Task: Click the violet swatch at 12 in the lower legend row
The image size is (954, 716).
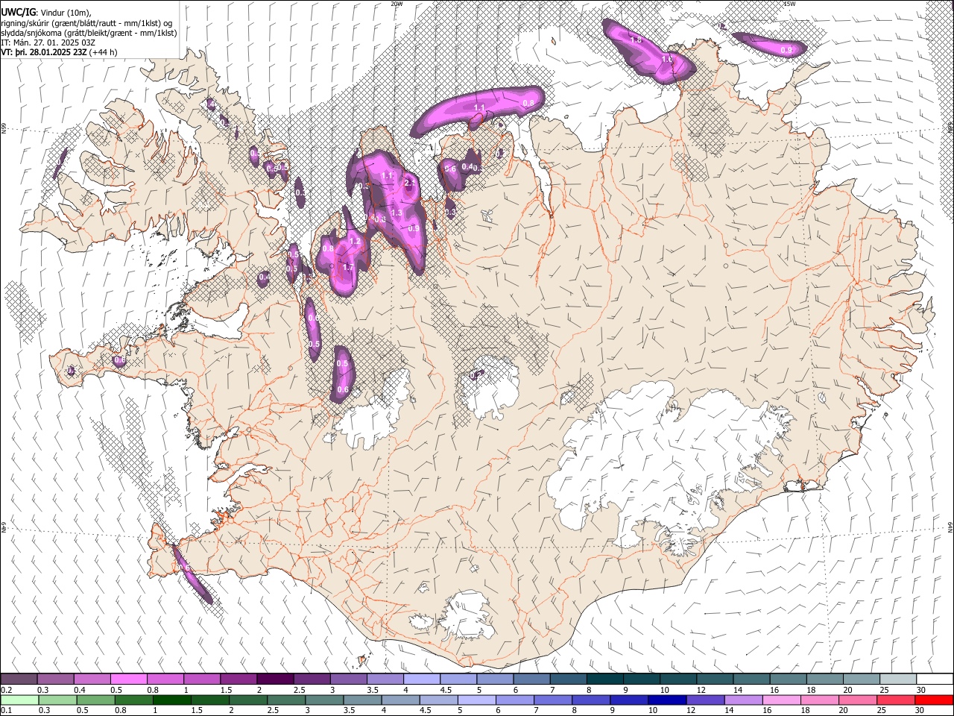Action: (x=705, y=700)
